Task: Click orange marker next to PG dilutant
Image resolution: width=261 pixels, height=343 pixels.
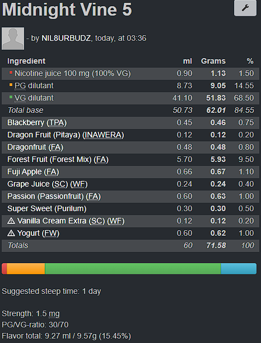Action: click(11, 85)
